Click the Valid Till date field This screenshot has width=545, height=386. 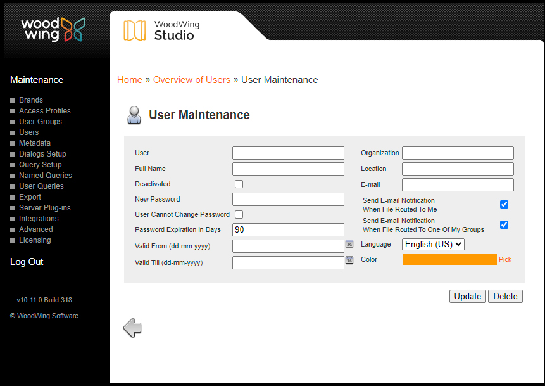coord(288,263)
